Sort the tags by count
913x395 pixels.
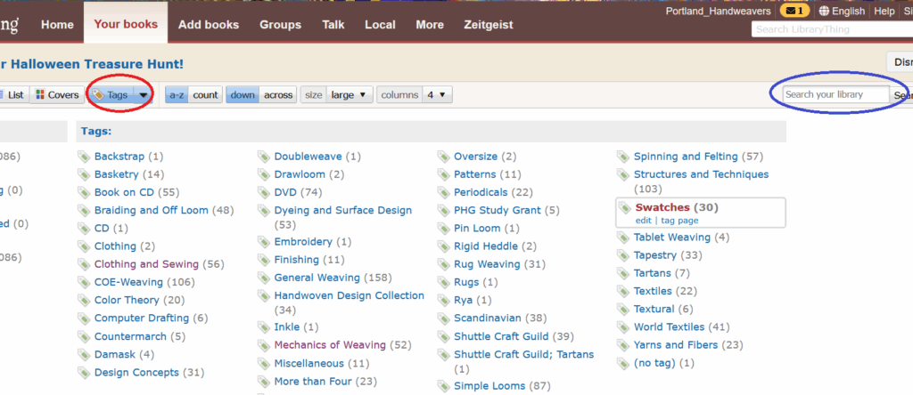coord(205,95)
